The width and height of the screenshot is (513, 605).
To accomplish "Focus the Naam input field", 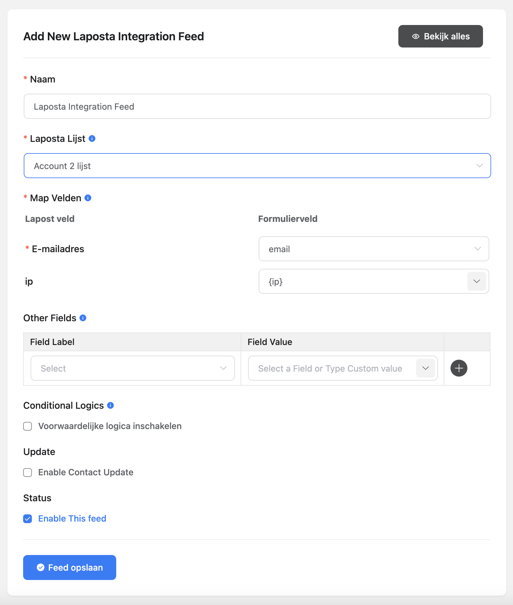I will tap(257, 106).
